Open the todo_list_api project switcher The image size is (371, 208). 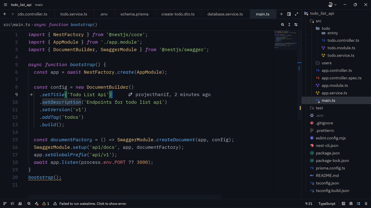point(22,5)
